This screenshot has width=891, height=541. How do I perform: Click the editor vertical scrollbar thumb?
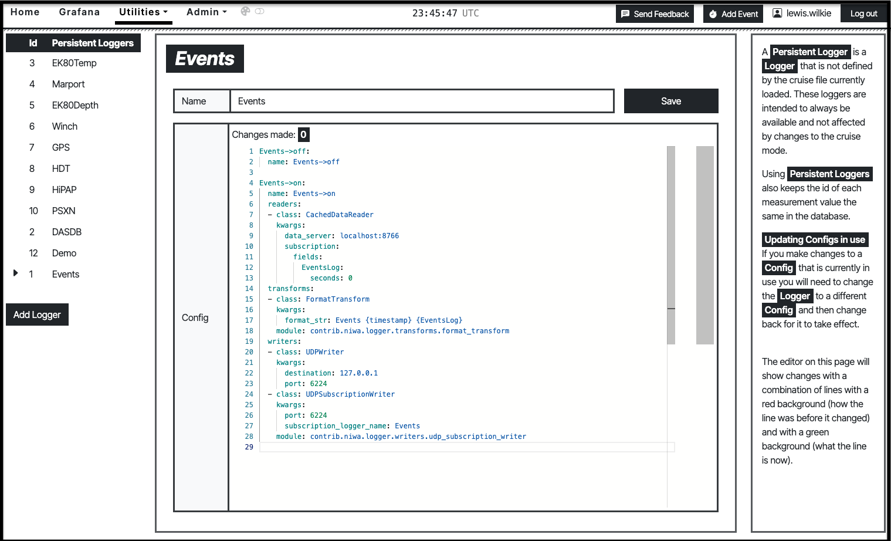671,245
